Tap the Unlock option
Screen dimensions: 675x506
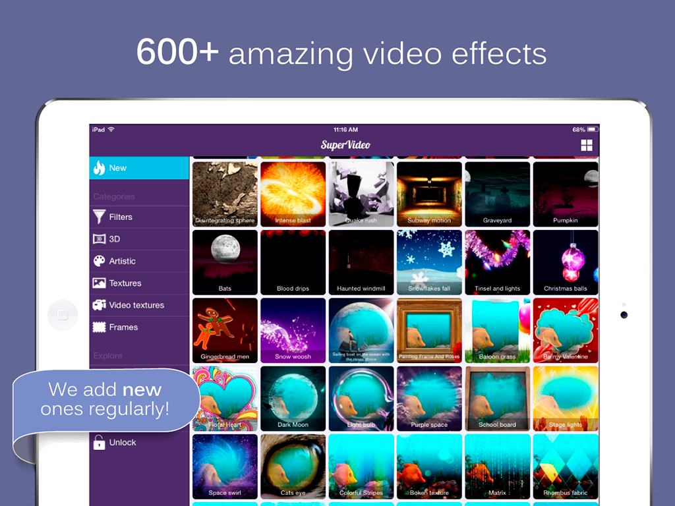pos(139,442)
